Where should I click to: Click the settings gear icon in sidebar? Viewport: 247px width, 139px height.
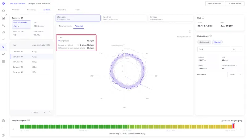point(3,121)
